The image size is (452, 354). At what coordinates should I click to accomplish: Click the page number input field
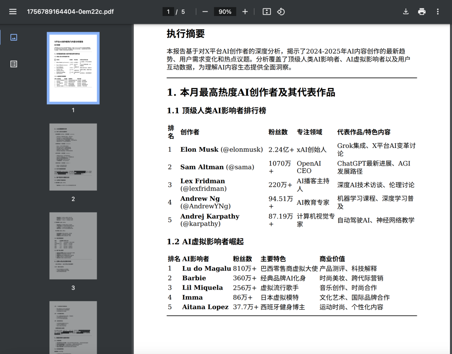[x=168, y=12]
